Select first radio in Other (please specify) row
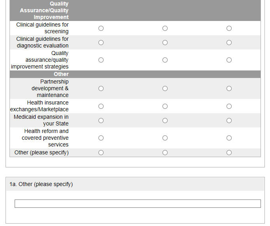 coord(101,152)
